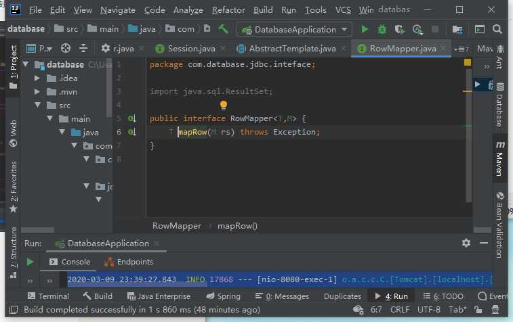Click the grey stop square button
513x322 pixels.
[435, 29]
